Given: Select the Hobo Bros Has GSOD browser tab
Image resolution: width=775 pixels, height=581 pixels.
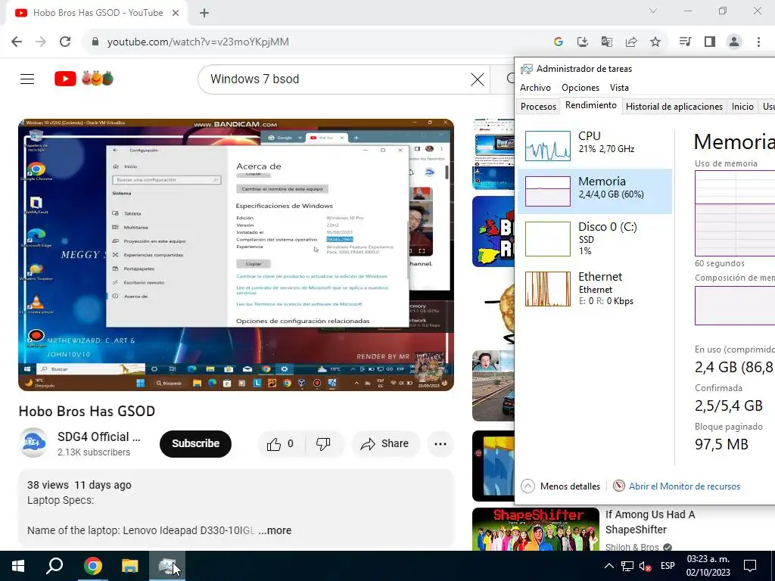Looking at the screenshot, I should (x=98, y=13).
